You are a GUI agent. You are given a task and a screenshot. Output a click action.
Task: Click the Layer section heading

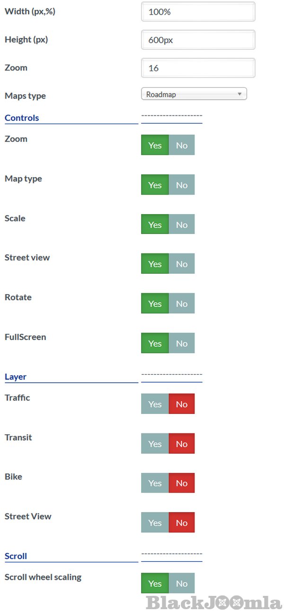tap(16, 377)
